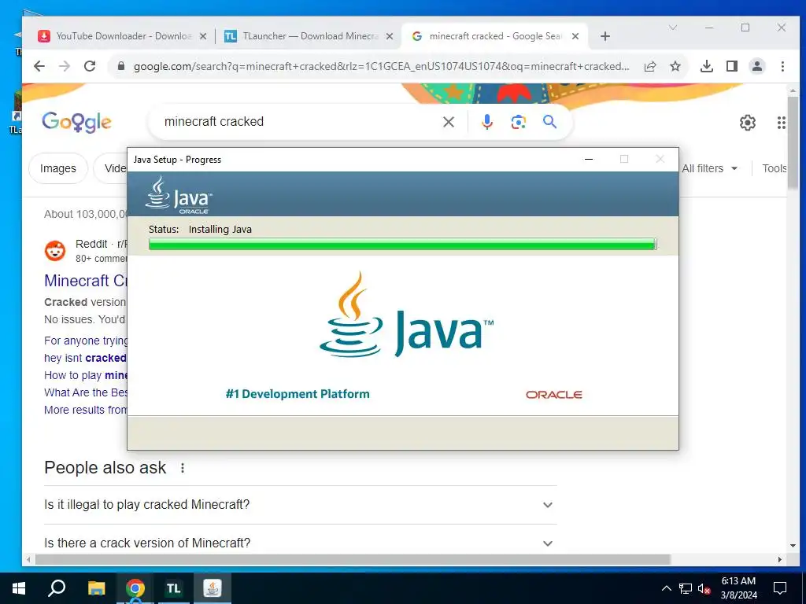Viewport: 806px width, 604px height.
Task: Click the Java logo in setup header
Action: [179, 195]
